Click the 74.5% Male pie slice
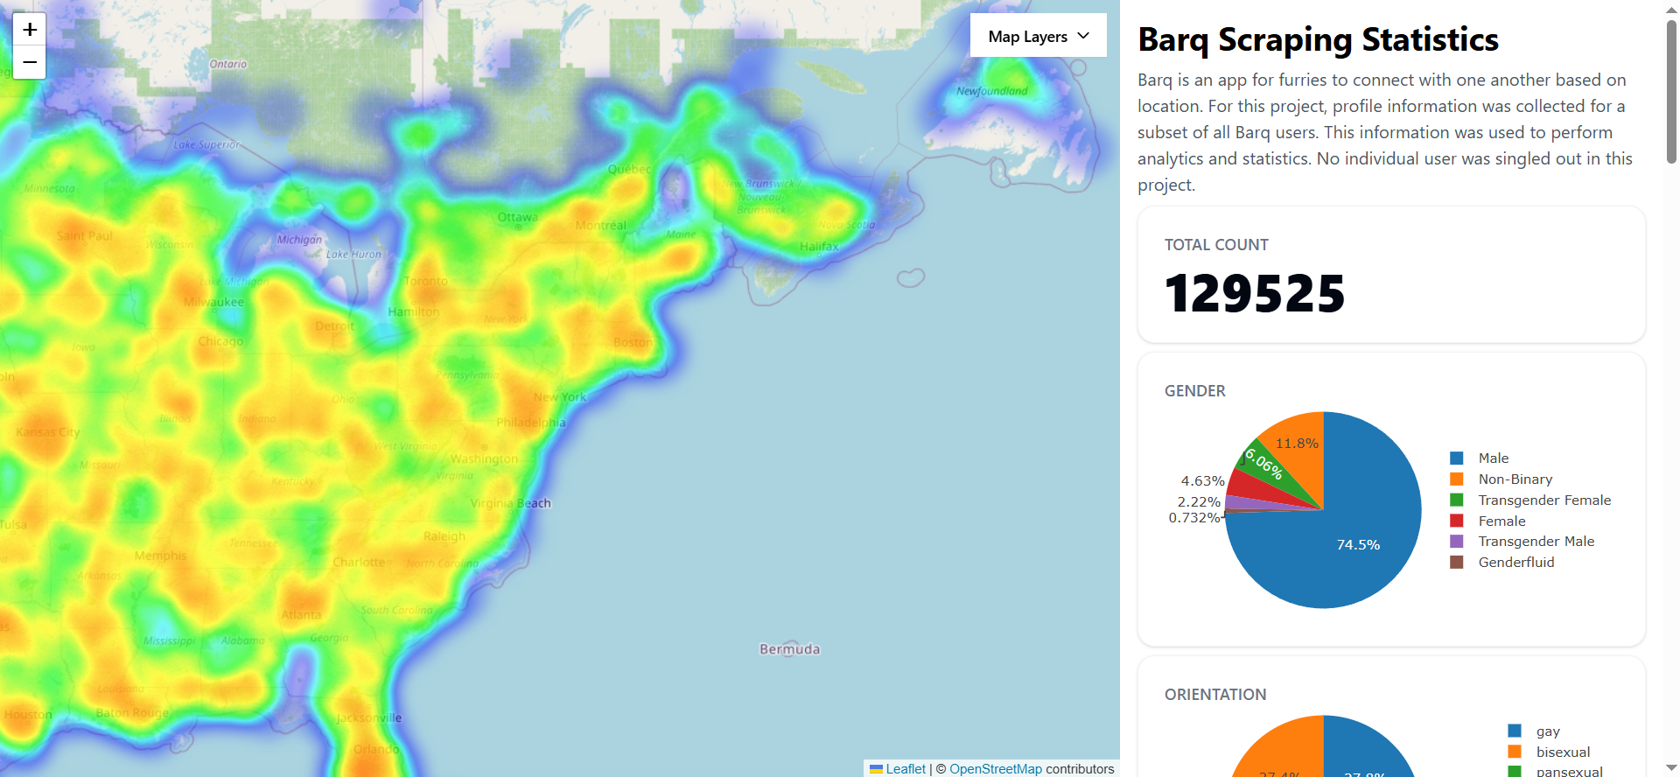 [x=1359, y=544]
